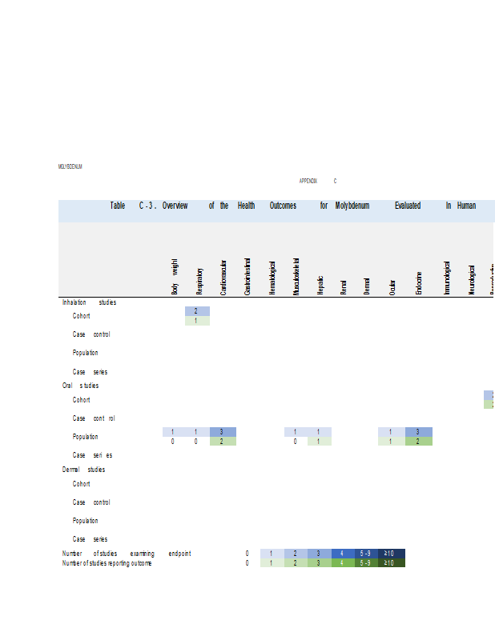Click the Dermal studies row heading
Viewport: 495px width, 640px height.
point(83,470)
